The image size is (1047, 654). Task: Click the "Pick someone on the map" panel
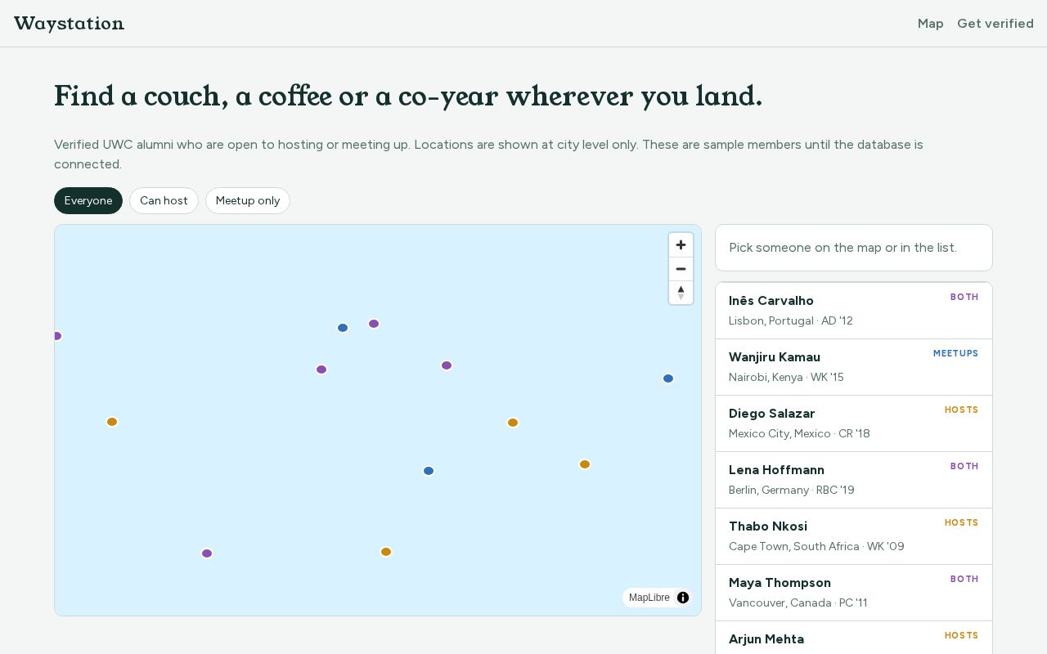854,248
